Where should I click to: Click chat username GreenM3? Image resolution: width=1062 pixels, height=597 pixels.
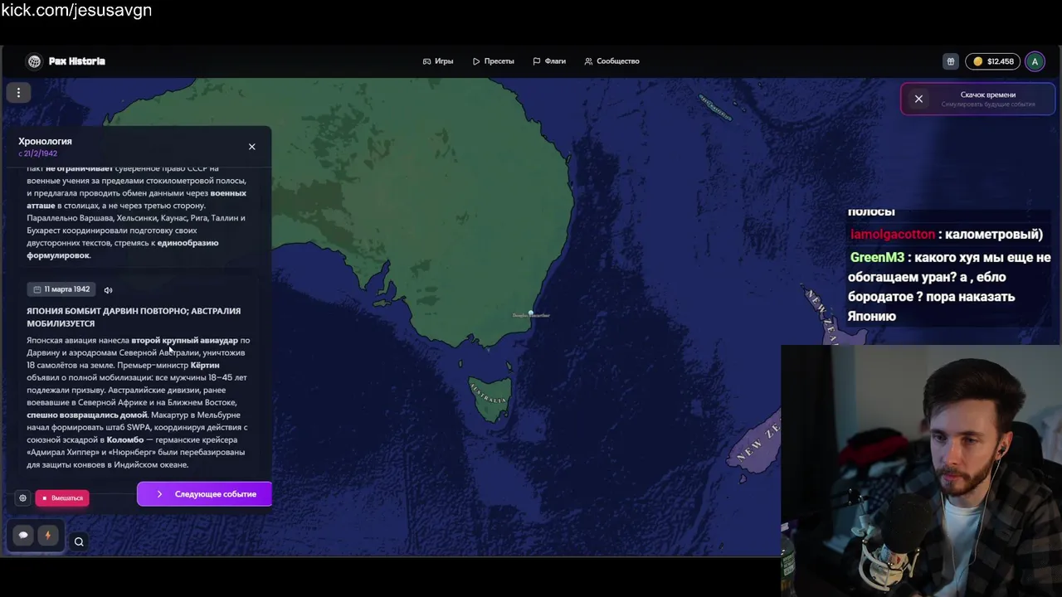[877, 258]
